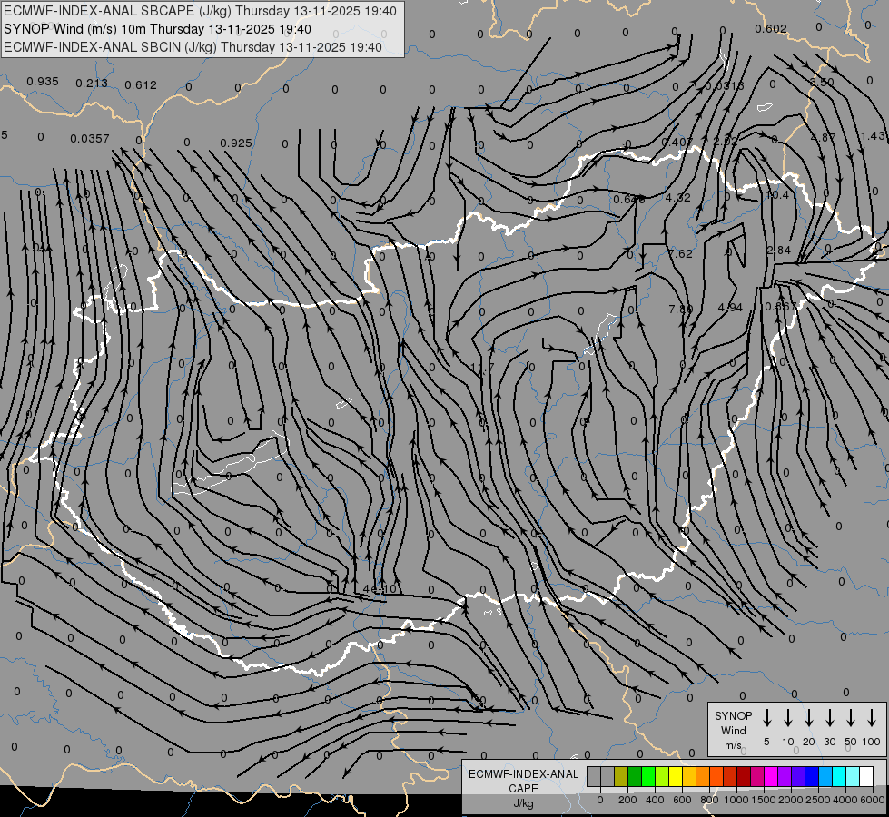Click the 2.02 value on the map

[x=726, y=141]
